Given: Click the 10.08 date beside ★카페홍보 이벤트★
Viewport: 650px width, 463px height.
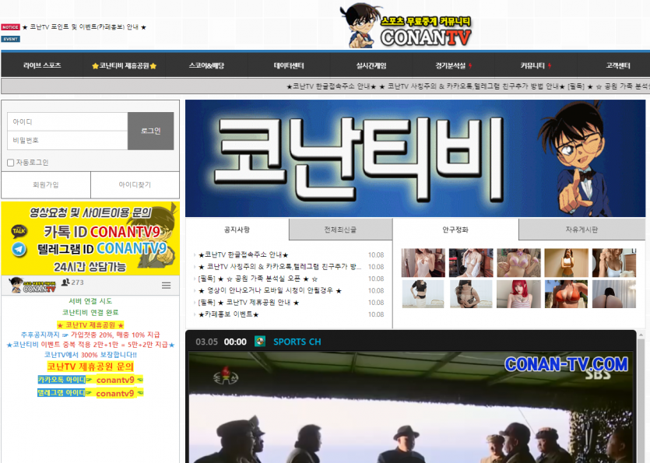Looking at the screenshot, I should (x=376, y=314).
